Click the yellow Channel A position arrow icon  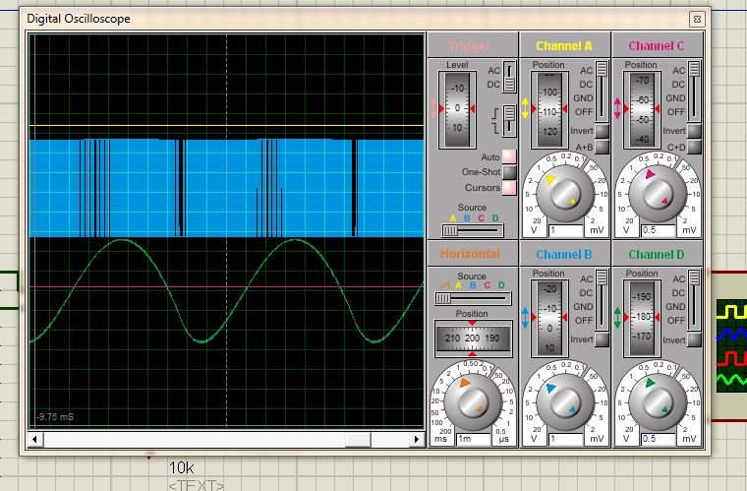(x=526, y=108)
